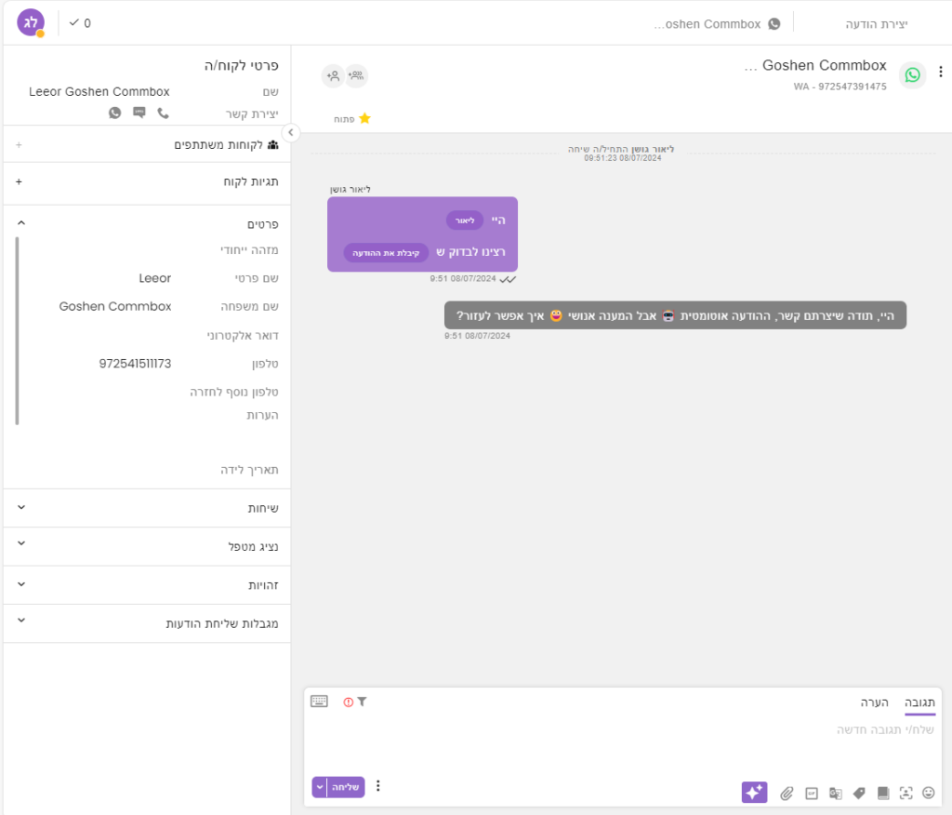Image resolution: width=952 pixels, height=815 pixels.
Task: Click the keyboard icon in the reply box
Action: 320,701
